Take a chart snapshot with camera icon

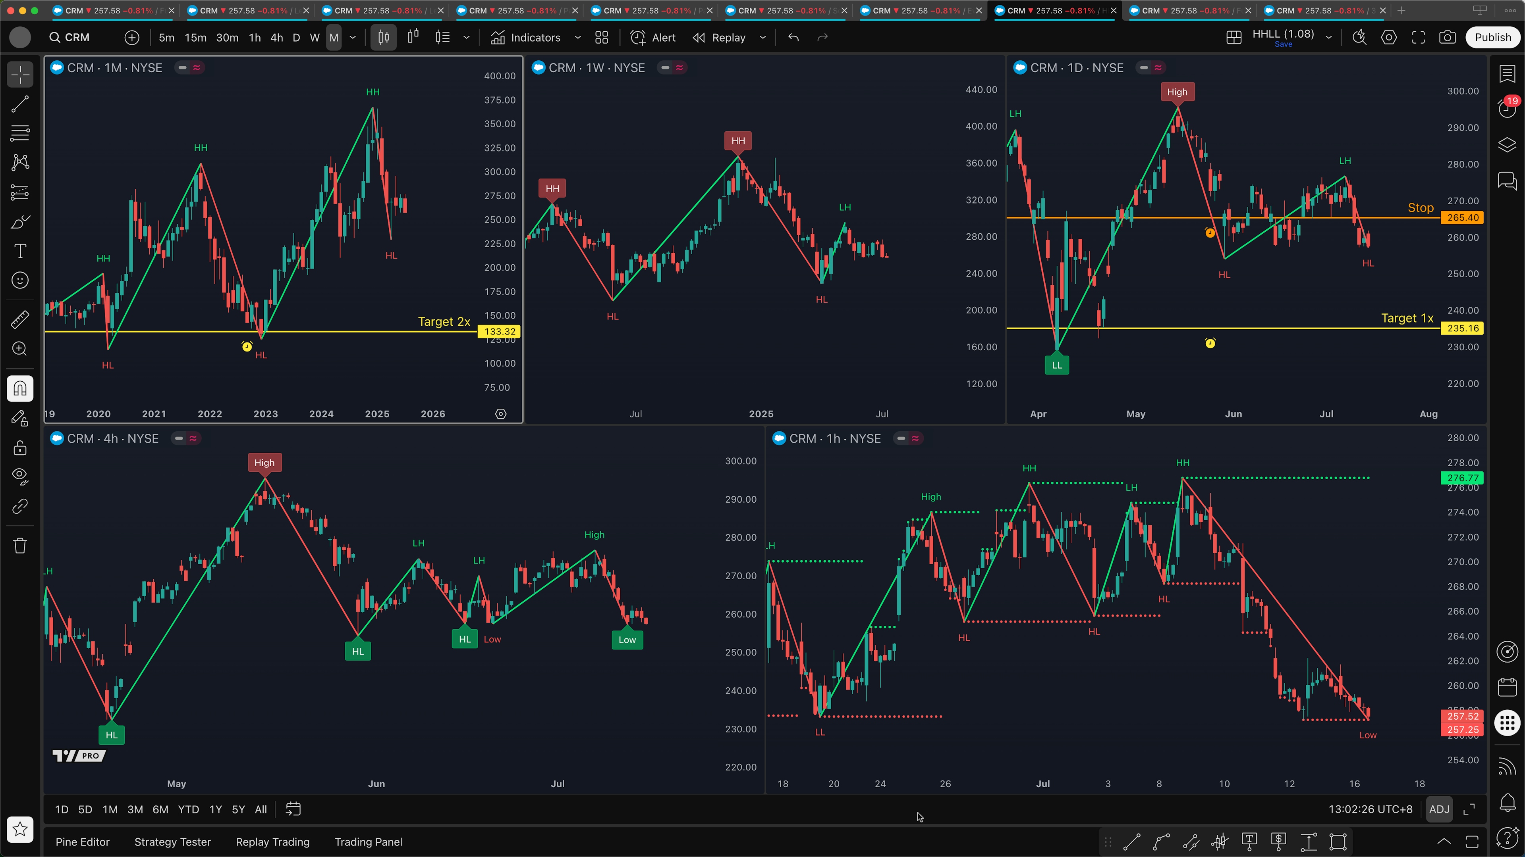1448,37
